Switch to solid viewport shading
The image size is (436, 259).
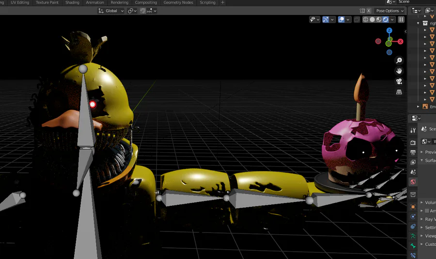point(373,19)
